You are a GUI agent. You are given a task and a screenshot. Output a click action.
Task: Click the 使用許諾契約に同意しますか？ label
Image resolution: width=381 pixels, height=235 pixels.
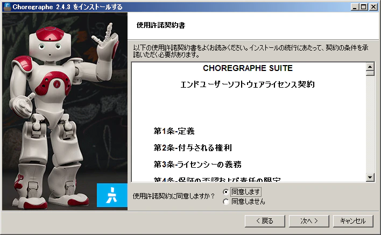point(174,196)
